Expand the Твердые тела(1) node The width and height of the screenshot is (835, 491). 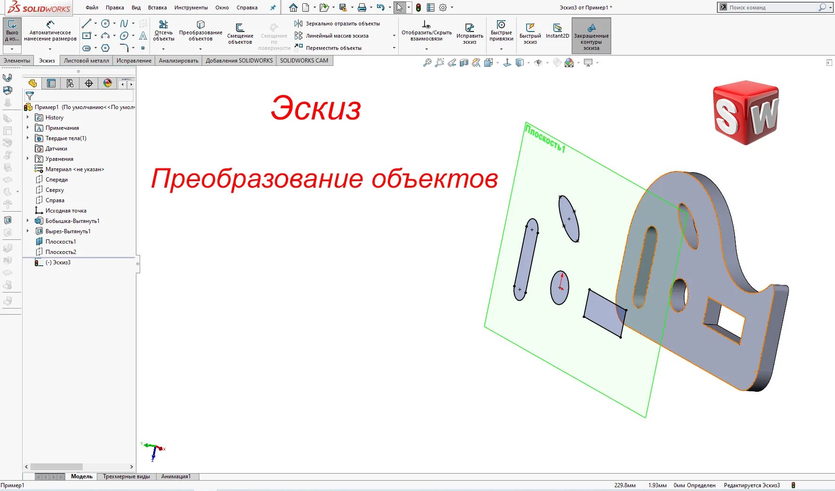pyautogui.click(x=28, y=138)
